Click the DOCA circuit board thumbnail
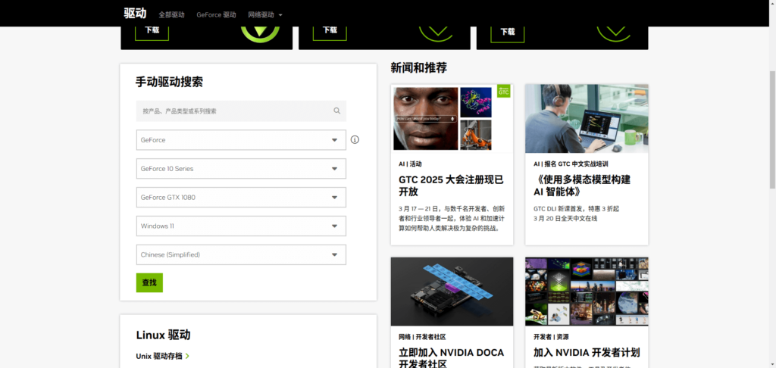776x368 pixels. [x=452, y=292]
